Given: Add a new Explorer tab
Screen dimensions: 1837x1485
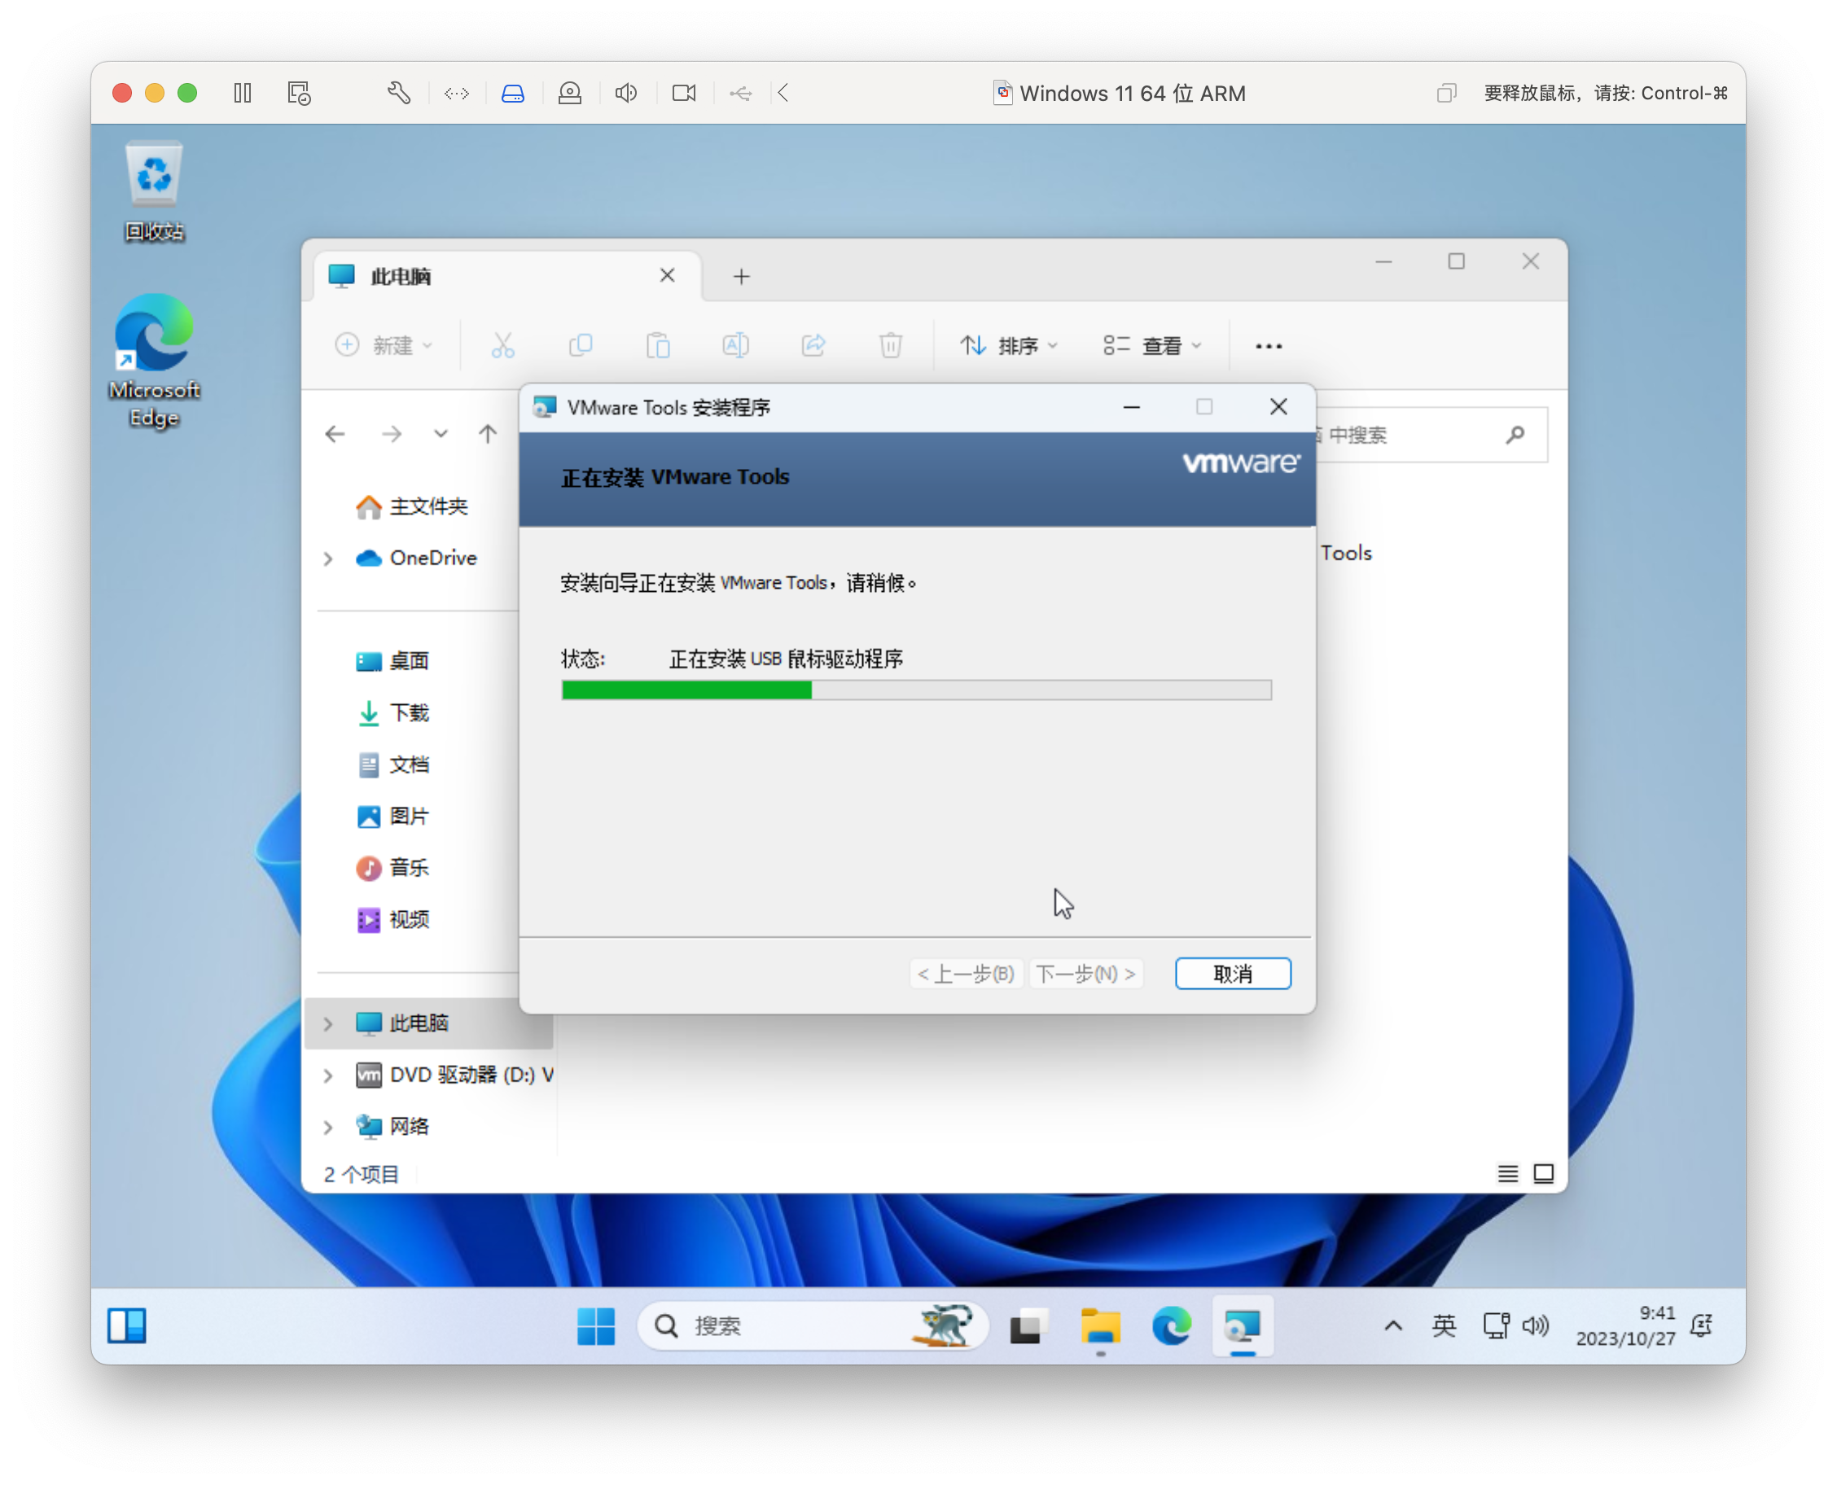Looking at the screenshot, I should pos(742,276).
